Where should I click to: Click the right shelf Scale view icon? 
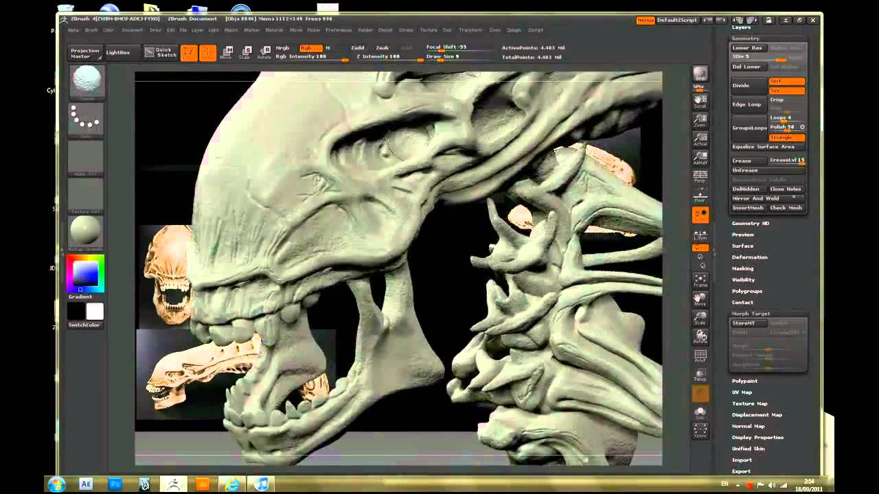[700, 318]
